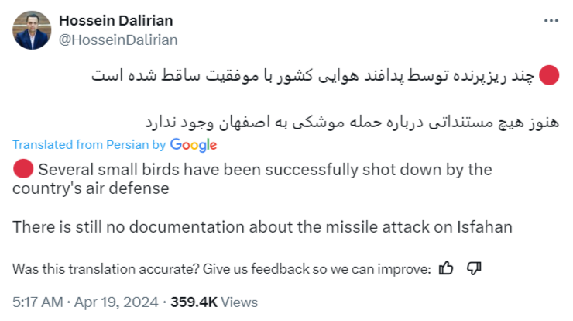Click the red circle emoji before Persian text
The height and width of the screenshot is (321, 573).
coord(548,76)
